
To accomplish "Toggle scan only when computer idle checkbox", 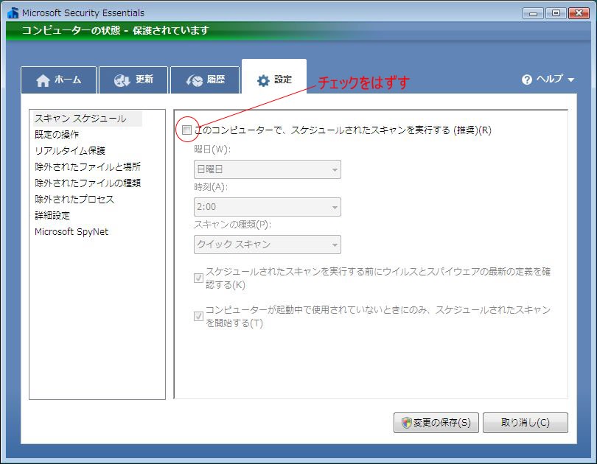I will (198, 316).
